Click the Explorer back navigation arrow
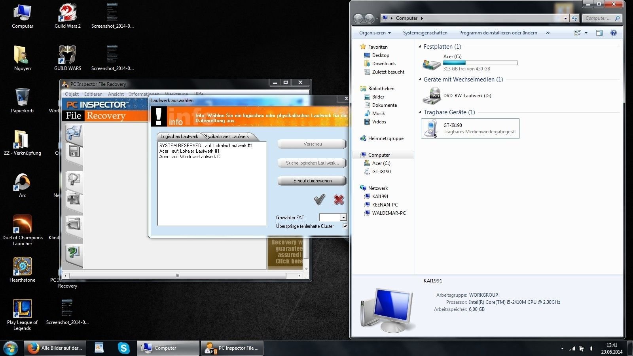 tap(358, 18)
